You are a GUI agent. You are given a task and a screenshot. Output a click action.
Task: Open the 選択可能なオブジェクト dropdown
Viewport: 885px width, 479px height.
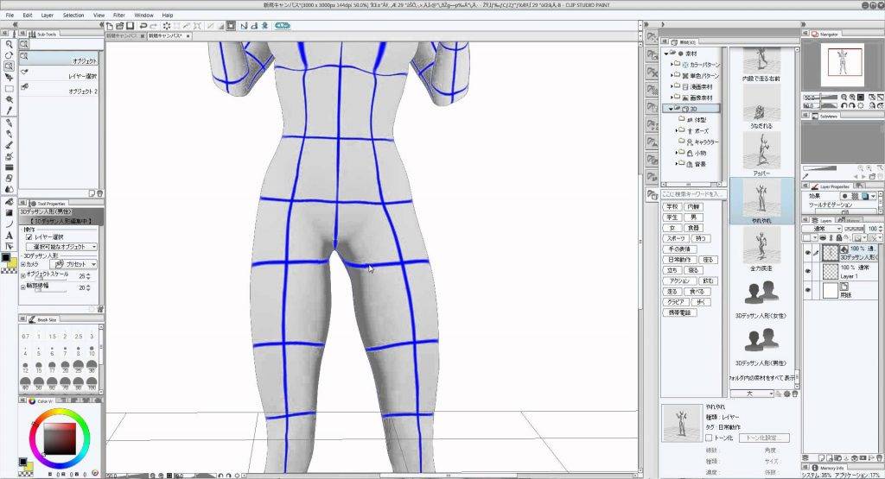(x=62, y=247)
